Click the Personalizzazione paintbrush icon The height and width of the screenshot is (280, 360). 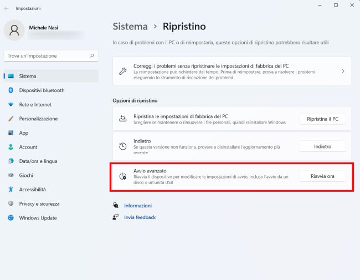(11, 119)
